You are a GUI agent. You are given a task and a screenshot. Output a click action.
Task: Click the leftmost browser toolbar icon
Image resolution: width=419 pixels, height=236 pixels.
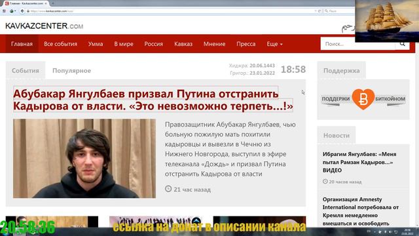[x=4, y=11]
